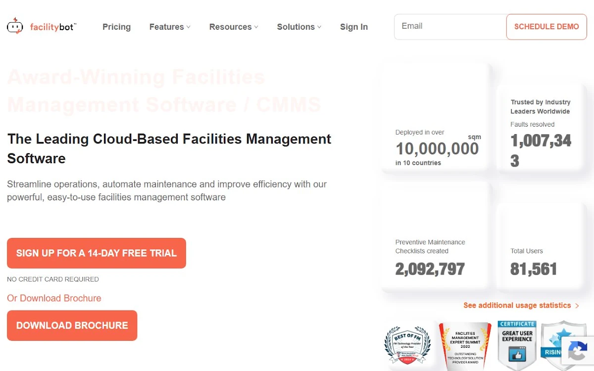The height and width of the screenshot is (371, 594).
Task: Open the Pricing page
Action: point(116,27)
